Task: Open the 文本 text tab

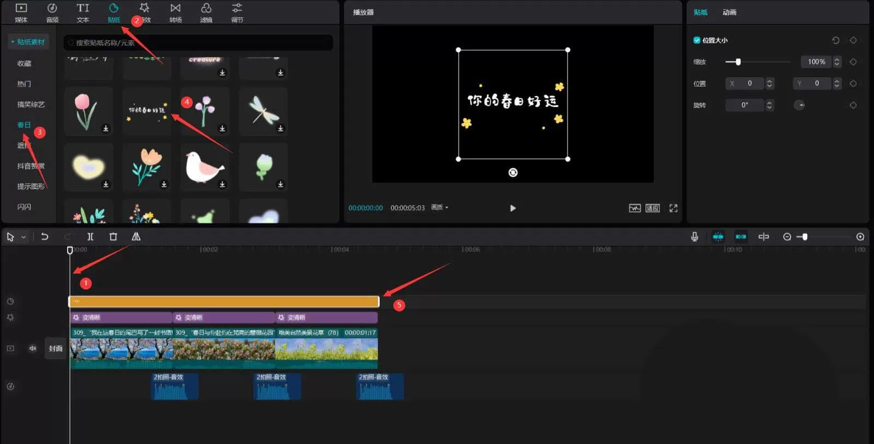Action: [x=82, y=13]
